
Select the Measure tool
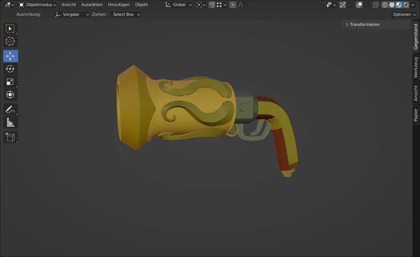click(x=10, y=122)
